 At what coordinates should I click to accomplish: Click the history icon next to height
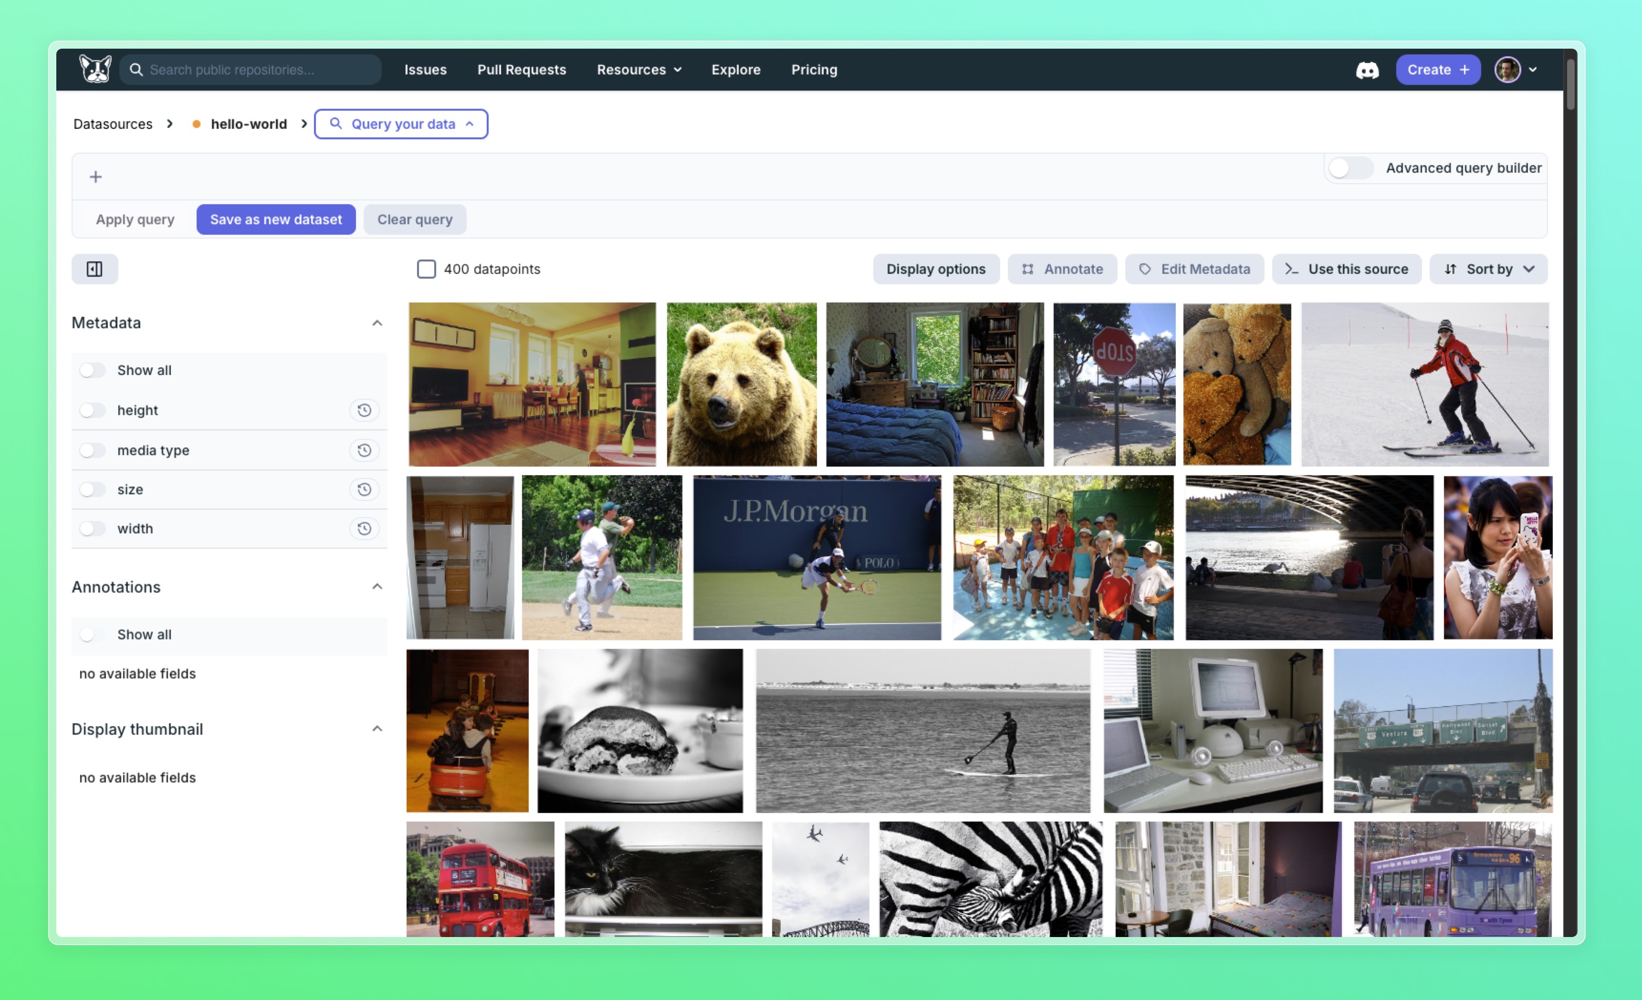point(364,410)
